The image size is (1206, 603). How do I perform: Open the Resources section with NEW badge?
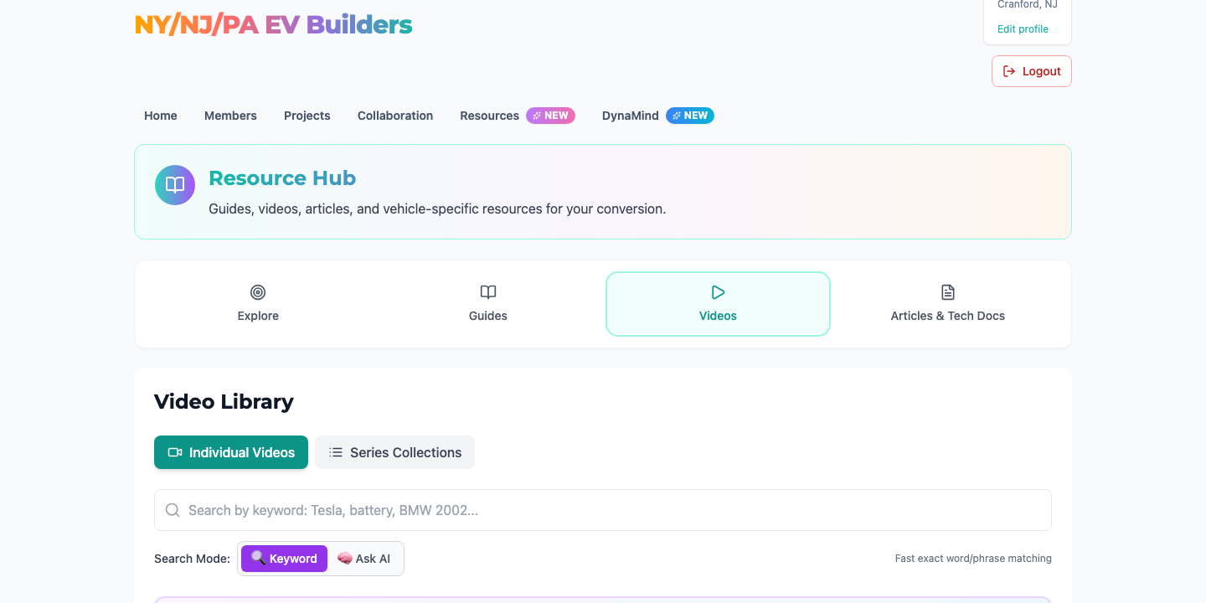click(489, 116)
